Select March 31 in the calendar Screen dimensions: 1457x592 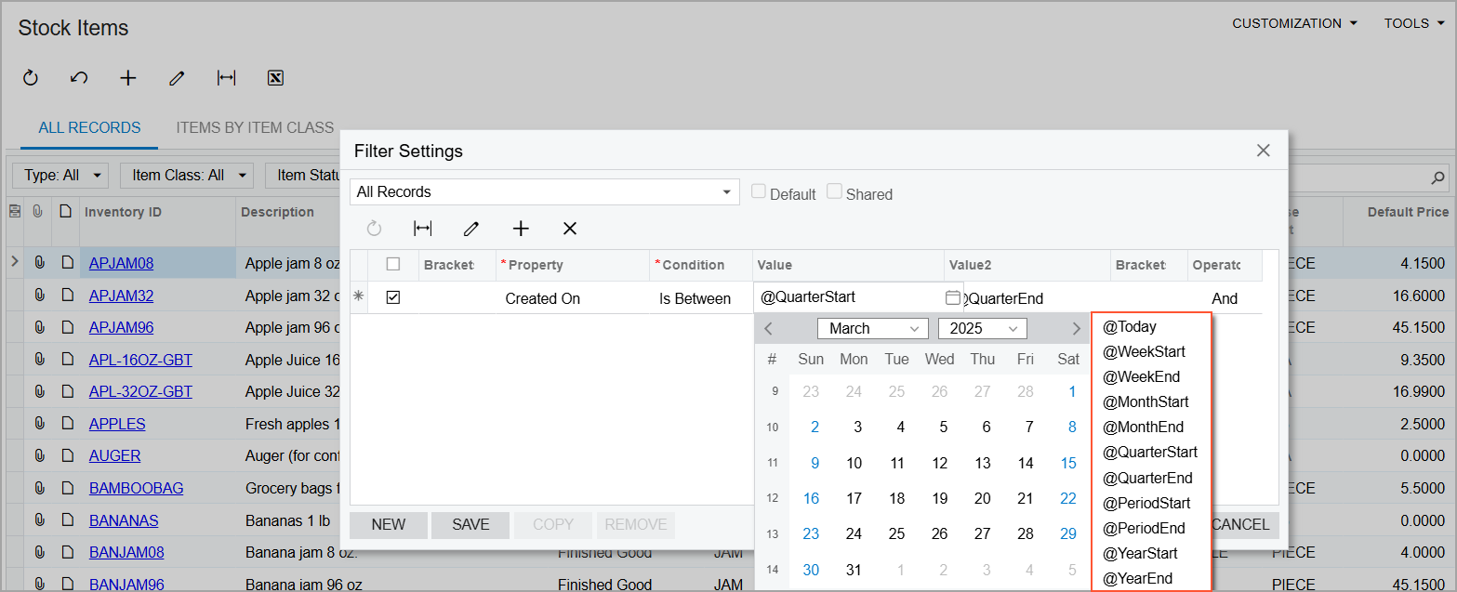[x=854, y=570]
